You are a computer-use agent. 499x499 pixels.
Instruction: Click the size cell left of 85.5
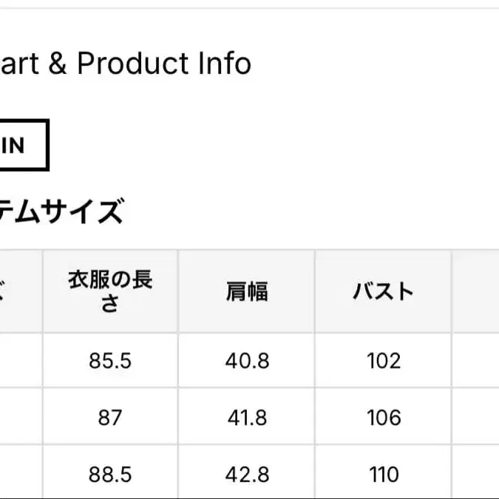[20, 361]
